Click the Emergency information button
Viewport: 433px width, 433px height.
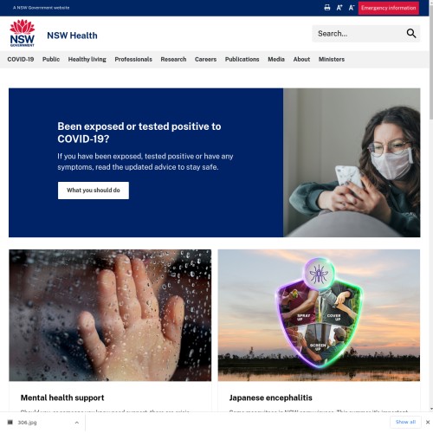389,8
